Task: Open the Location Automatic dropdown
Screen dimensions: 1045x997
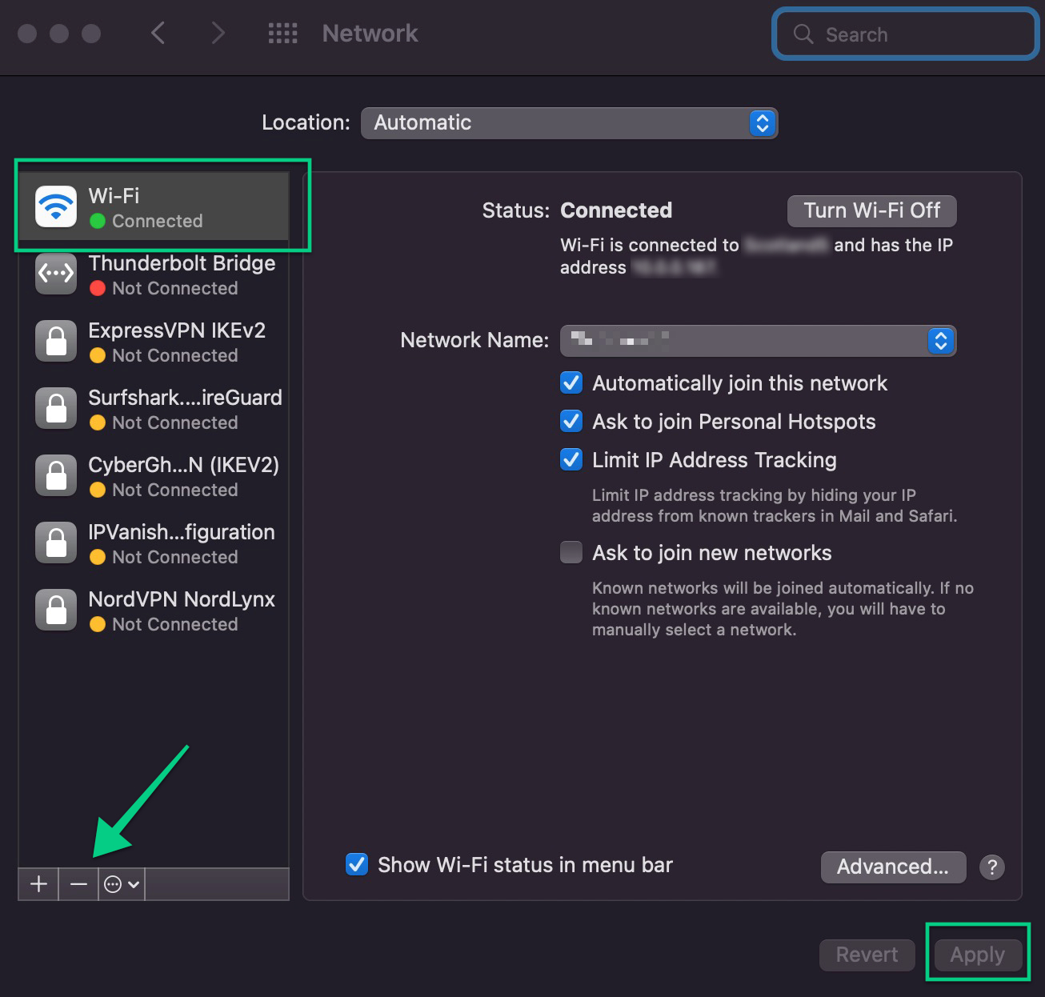Action: click(x=569, y=123)
